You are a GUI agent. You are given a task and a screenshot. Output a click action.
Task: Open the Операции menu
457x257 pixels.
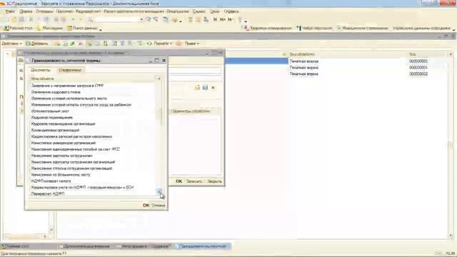(44, 11)
